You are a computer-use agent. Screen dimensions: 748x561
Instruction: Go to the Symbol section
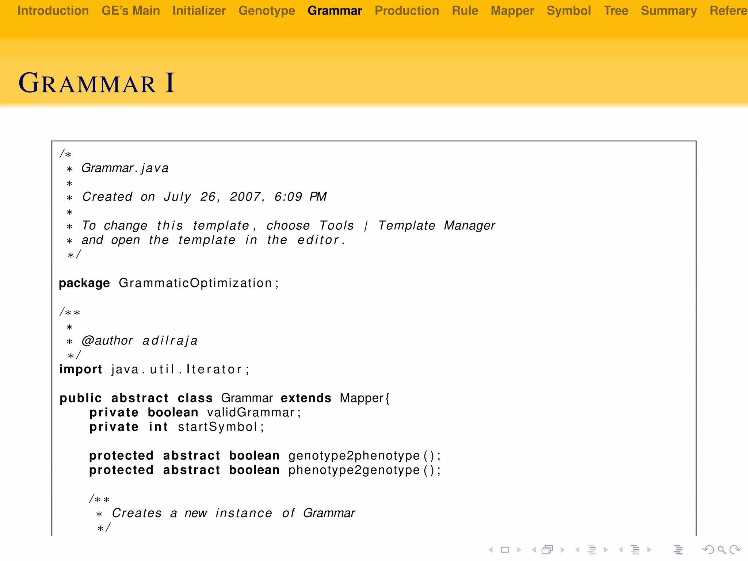tap(569, 11)
